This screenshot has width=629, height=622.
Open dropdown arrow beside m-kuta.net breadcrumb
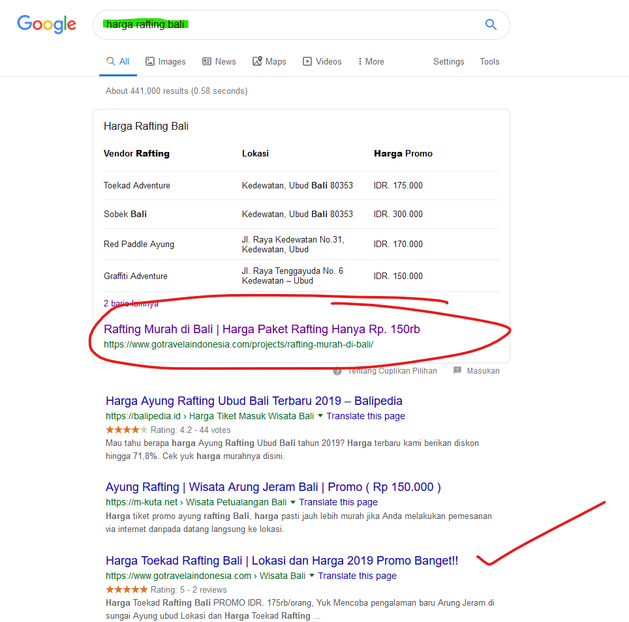pos(293,502)
